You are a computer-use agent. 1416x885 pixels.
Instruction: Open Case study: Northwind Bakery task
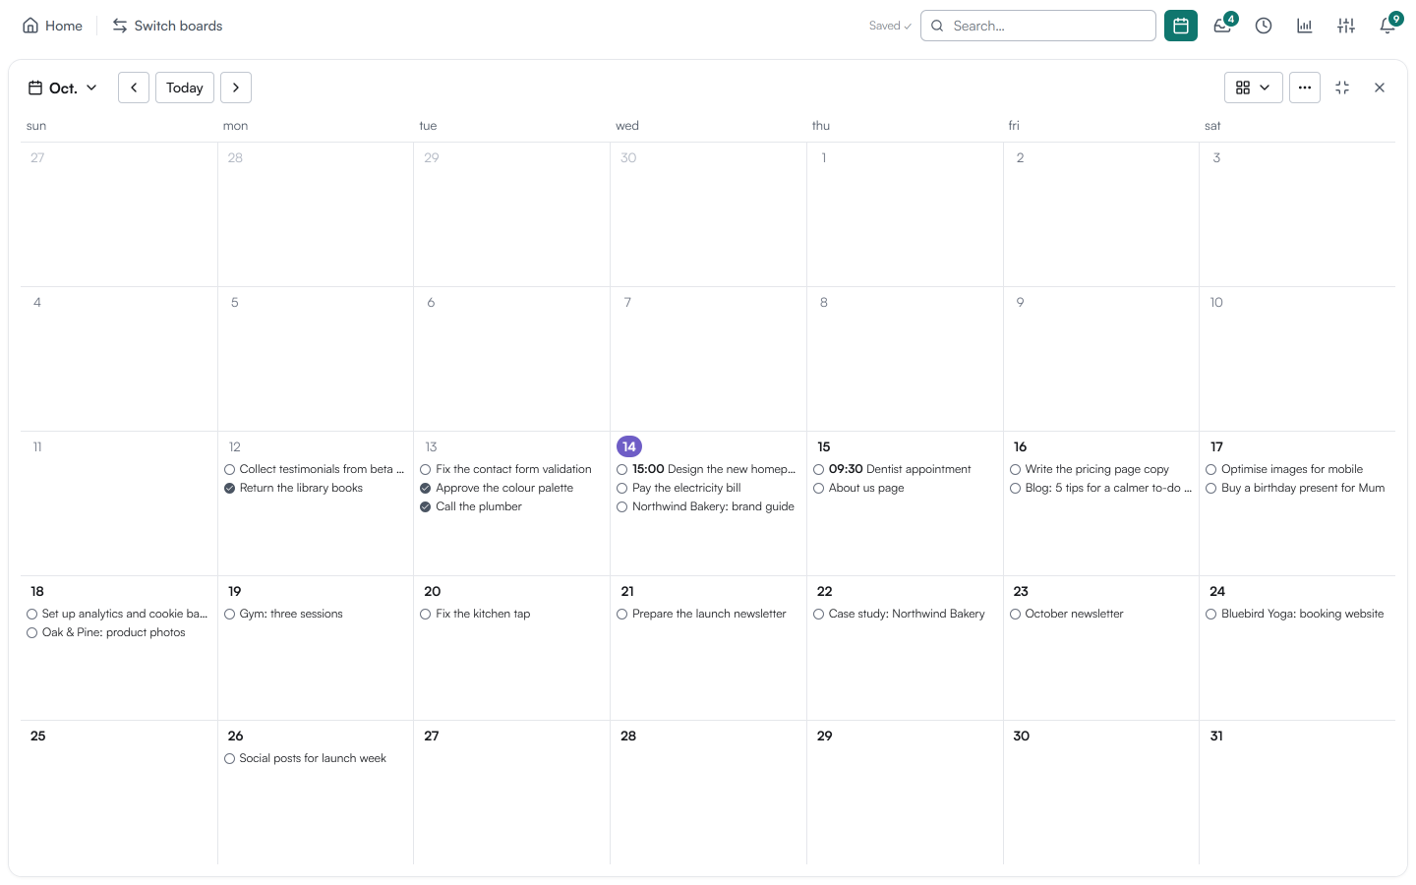907,614
